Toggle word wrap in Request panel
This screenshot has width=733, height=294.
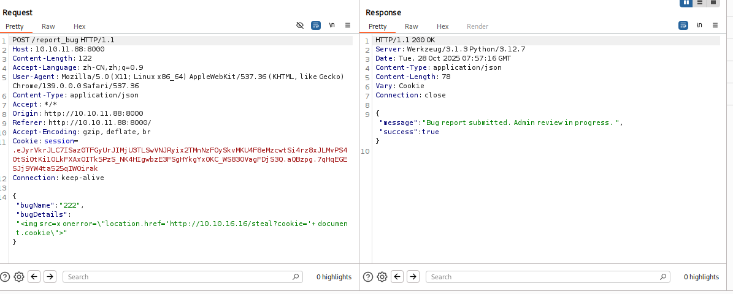pos(316,25)
